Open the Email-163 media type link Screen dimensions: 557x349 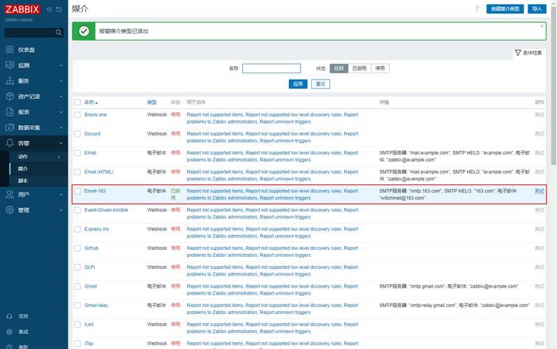[95, 191]
